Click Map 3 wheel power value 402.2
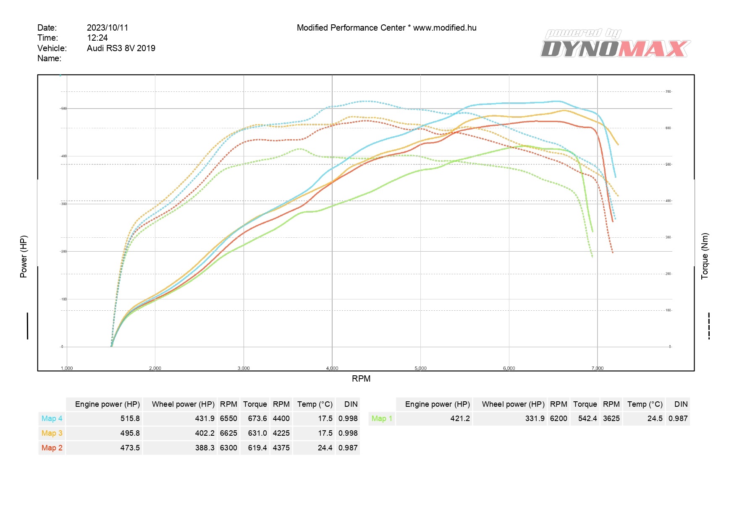The width and height of the screenshot is (737, 520). click(205, 433)
